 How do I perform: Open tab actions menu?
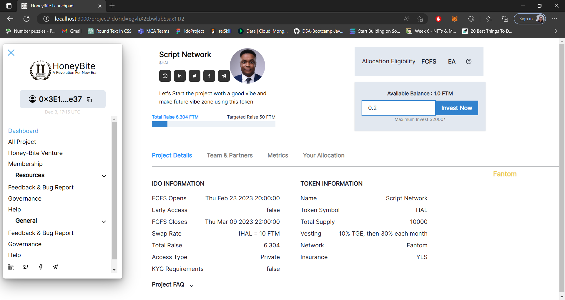click(x=9, y=6)
